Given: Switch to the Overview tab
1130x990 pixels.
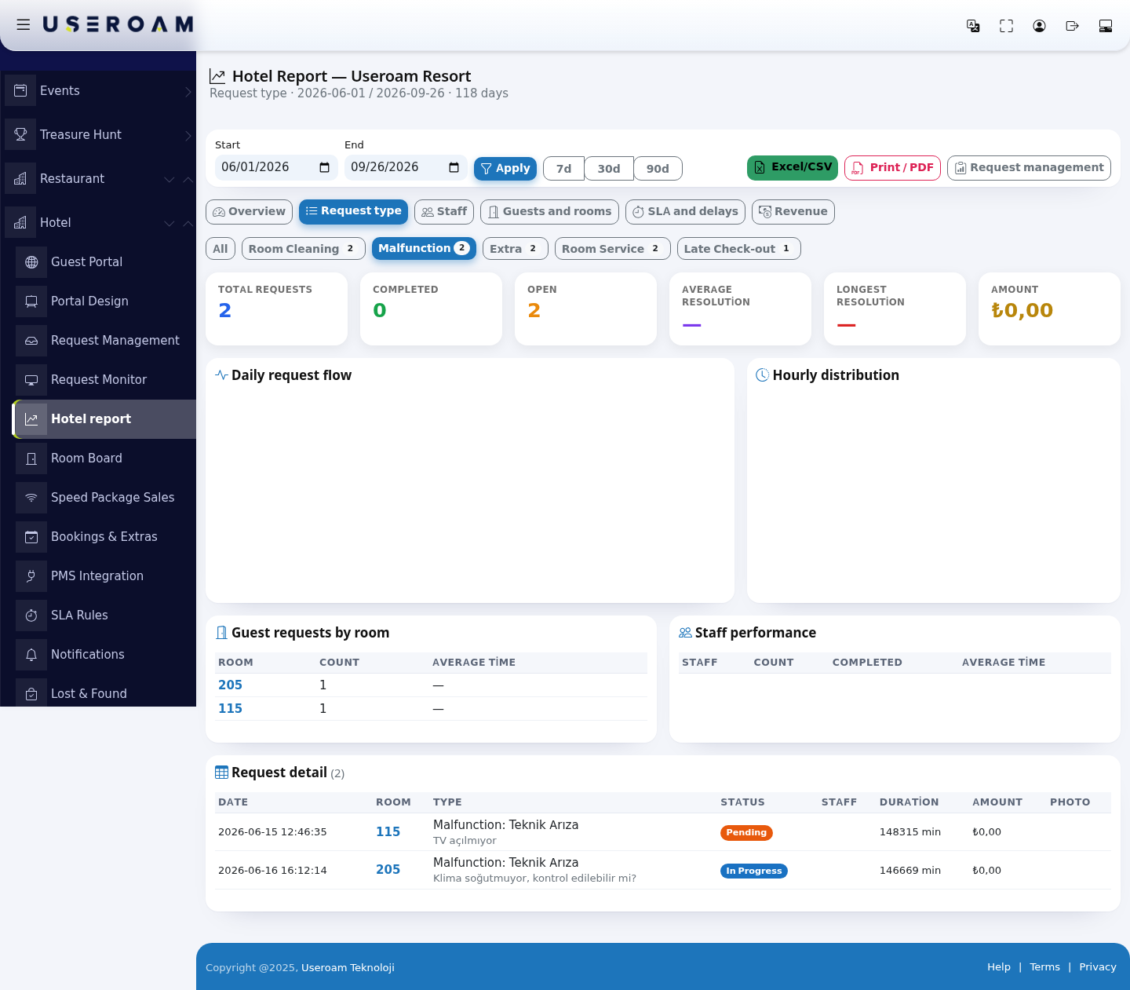Looking at the screenshot, I should click(249, 212).
